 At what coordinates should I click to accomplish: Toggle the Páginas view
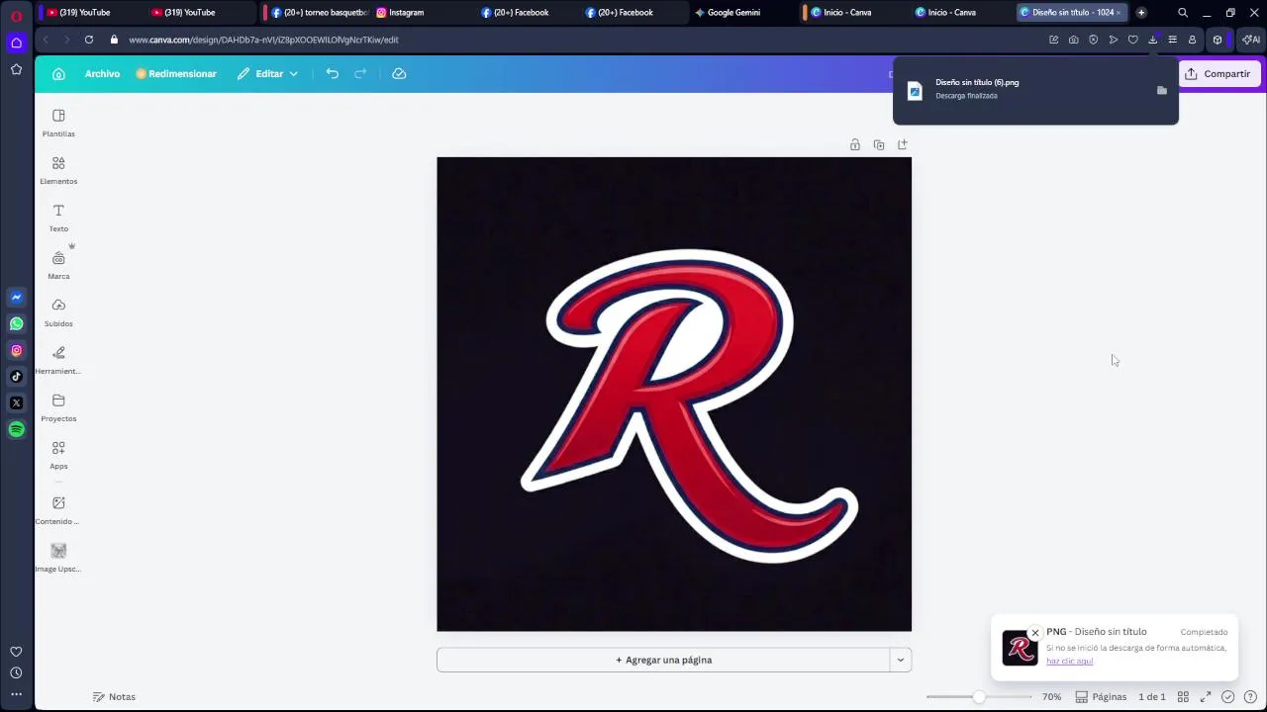tap(1101, 697)
